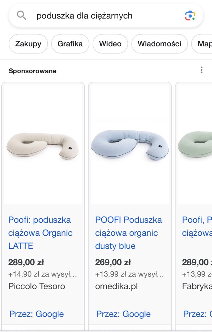Open the beige LATTE pillow image

42,146
